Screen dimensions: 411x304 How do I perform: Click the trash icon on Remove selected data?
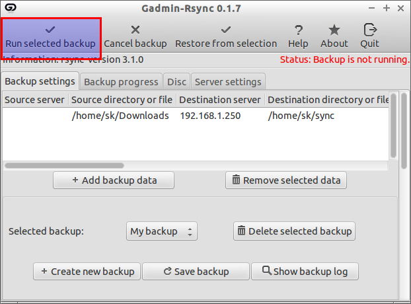pyautogui.click(x=236, y=180)
